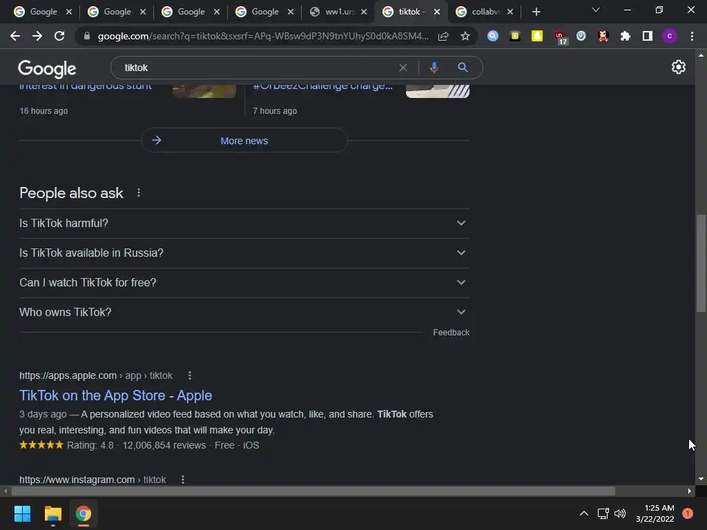The height and width of the screenshot is (530, 707).
Task: Open options for instagram.com result
Action: [x=183, y=480]
